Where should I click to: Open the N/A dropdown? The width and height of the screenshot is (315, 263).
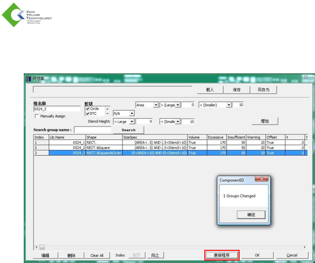pos(132,113)
